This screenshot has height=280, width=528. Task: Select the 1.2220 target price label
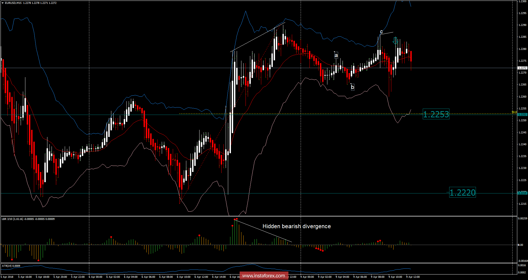[x=462, y=192]
